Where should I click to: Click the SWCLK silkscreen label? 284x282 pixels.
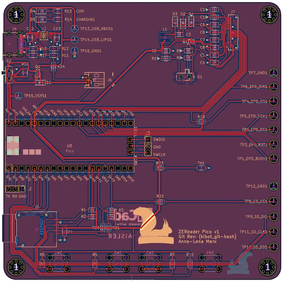159,155
